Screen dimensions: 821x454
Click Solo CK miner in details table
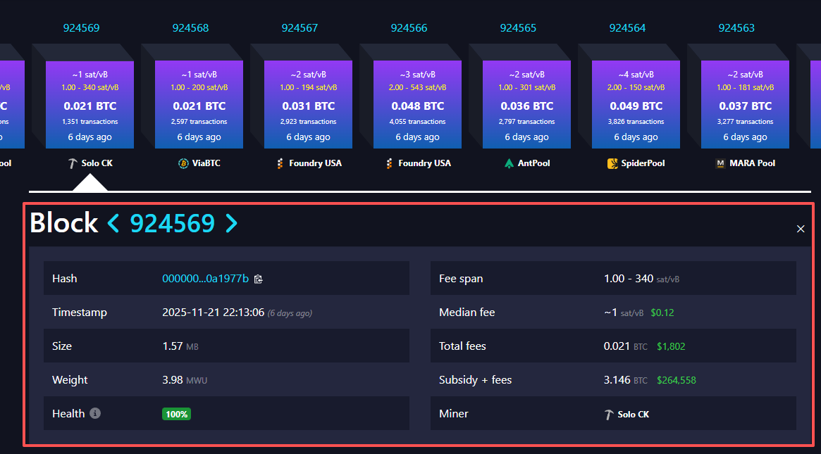click(626, 414)
